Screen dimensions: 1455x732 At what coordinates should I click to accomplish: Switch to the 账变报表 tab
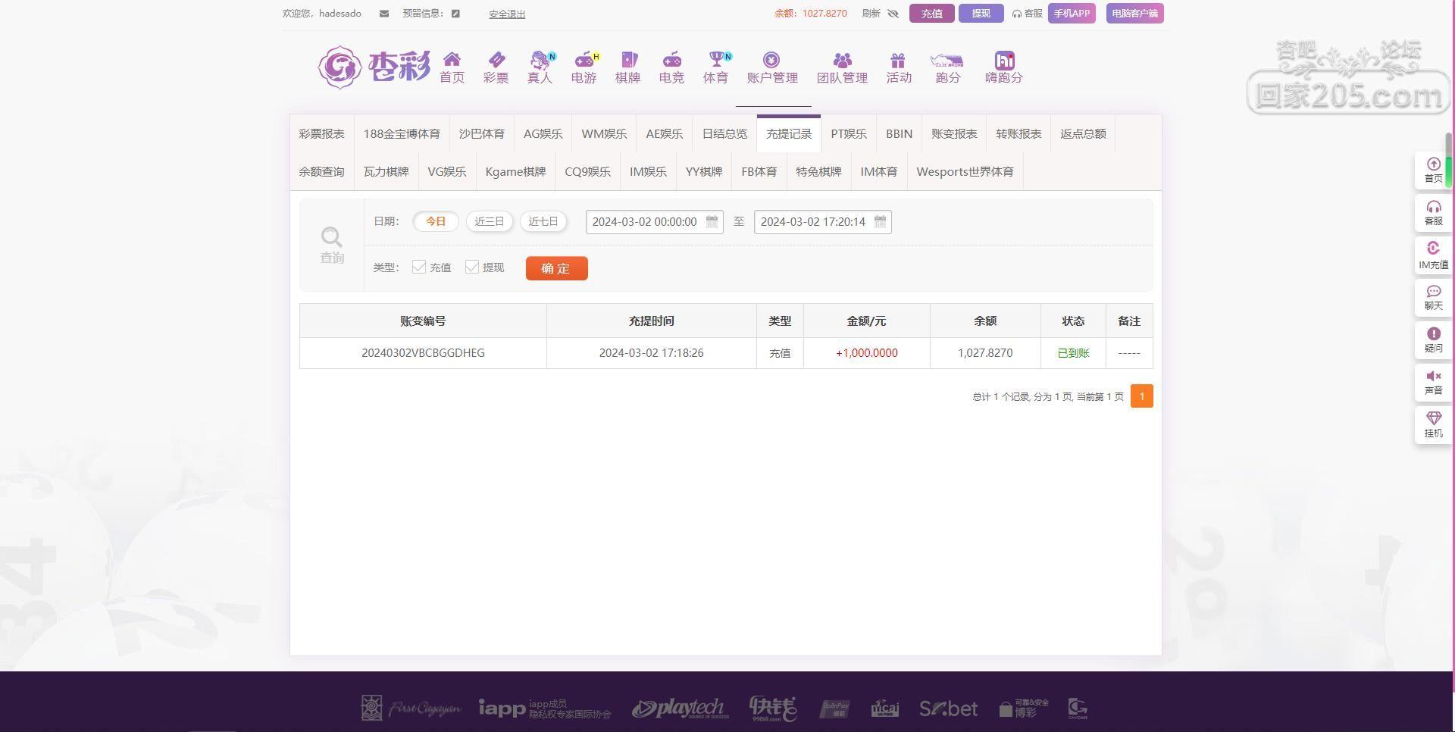coord(953,134)
